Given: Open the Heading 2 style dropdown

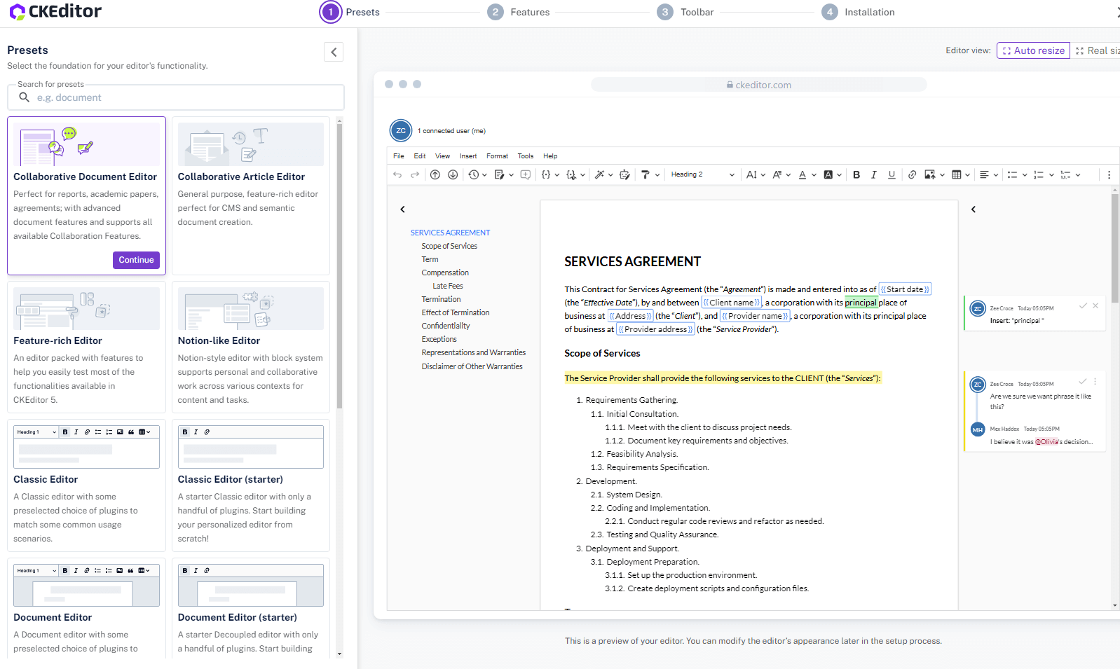Looking at the screenshot, I should point(702,175).
